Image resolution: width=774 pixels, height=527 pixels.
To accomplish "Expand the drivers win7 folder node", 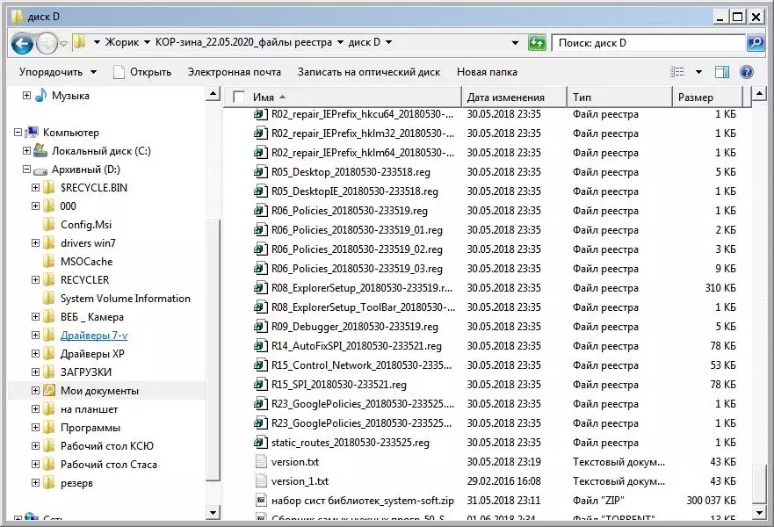I will coord(35,242).
